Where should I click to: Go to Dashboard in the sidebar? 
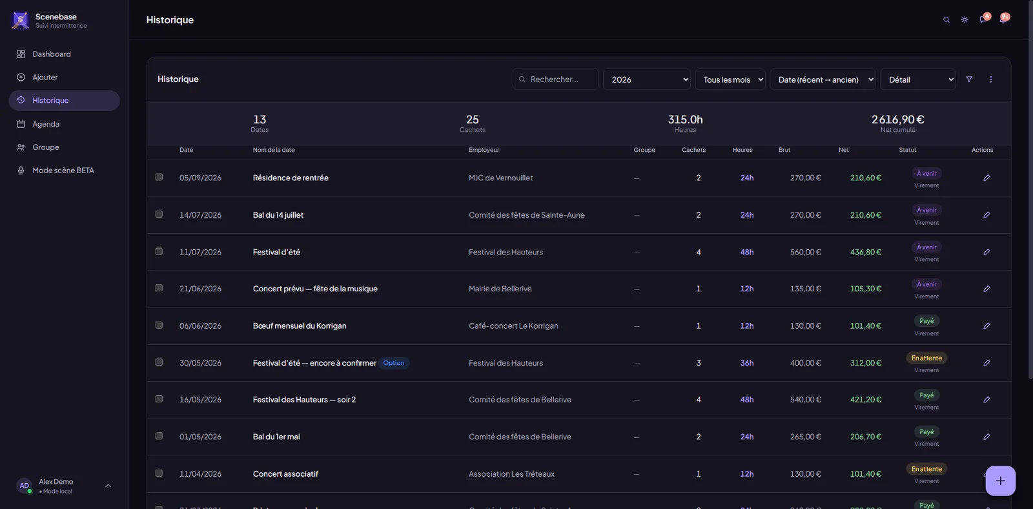[64, 54]
